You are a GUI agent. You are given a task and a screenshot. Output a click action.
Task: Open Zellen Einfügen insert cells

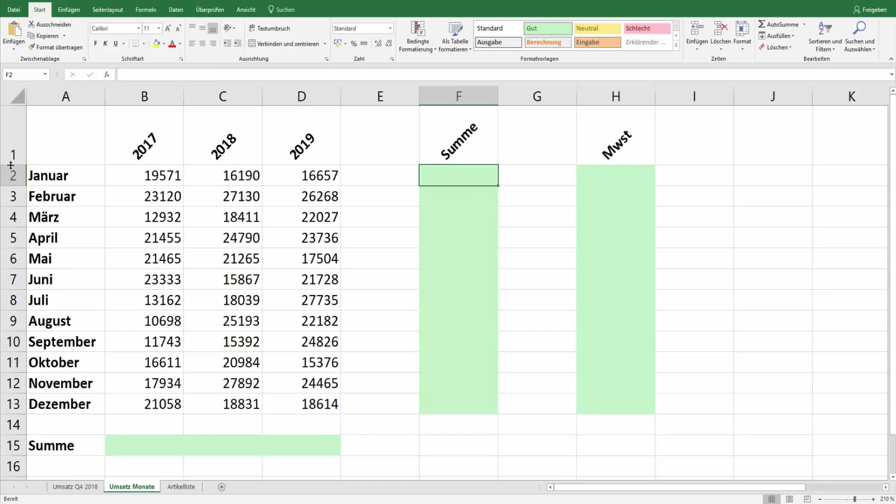pyautogui.click(x=697, y=36)
